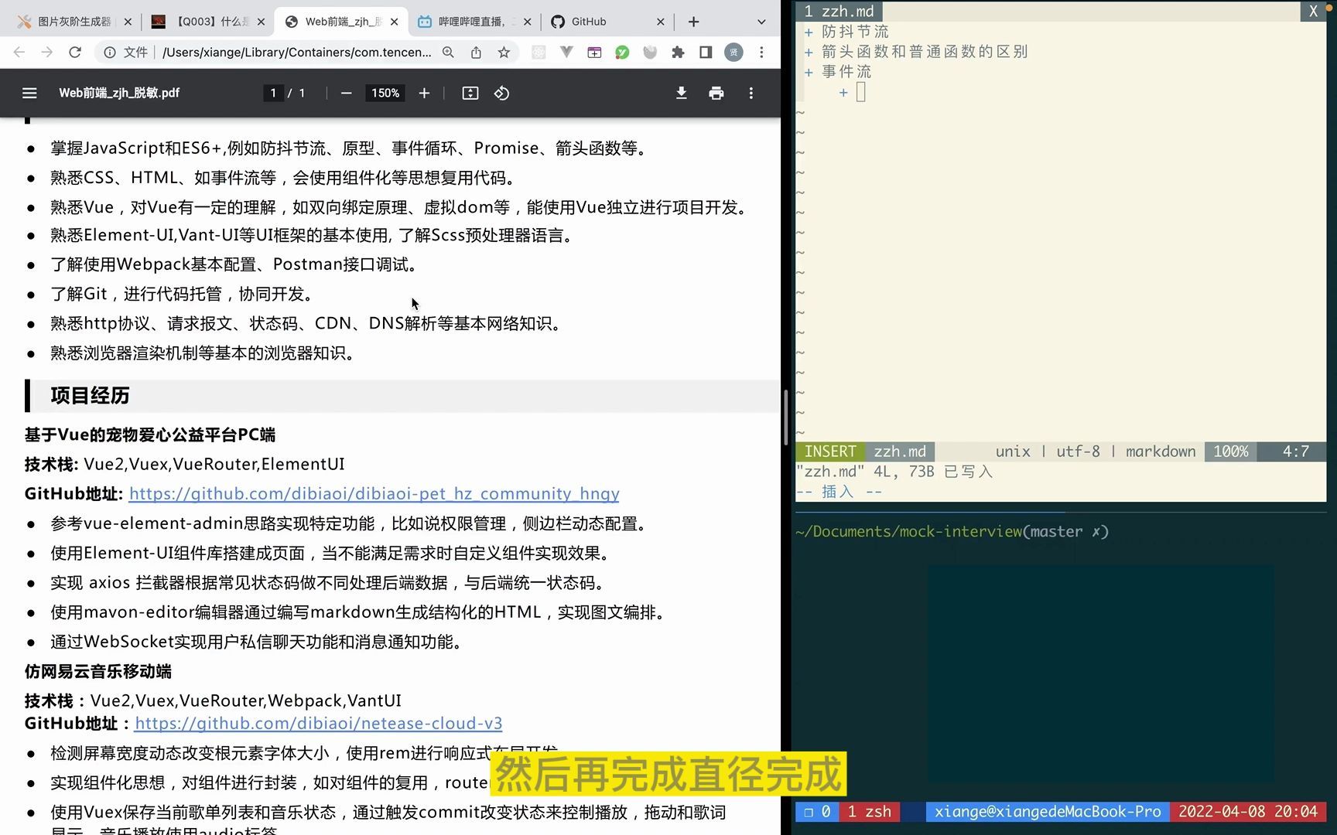Close the GitHub tab
The image size is (1337, 835).
[x=660, y=22]
